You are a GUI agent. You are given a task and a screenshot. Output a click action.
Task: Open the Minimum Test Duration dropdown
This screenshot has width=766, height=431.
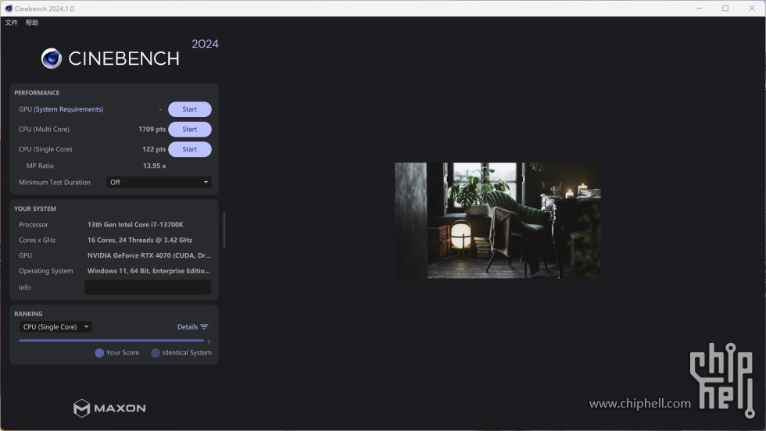(x=159, y=182)
